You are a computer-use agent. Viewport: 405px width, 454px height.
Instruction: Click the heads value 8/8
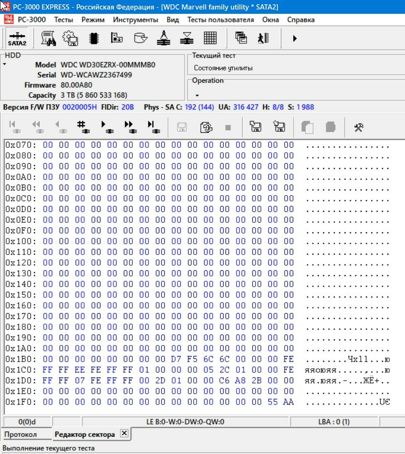point(278,107)
